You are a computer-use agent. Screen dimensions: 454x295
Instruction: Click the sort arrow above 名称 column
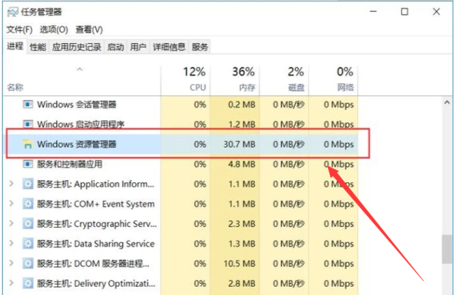click(80, 70)
